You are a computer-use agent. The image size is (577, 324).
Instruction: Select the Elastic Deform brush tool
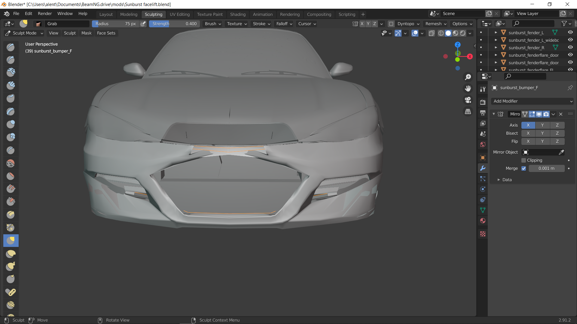(11, 253)
